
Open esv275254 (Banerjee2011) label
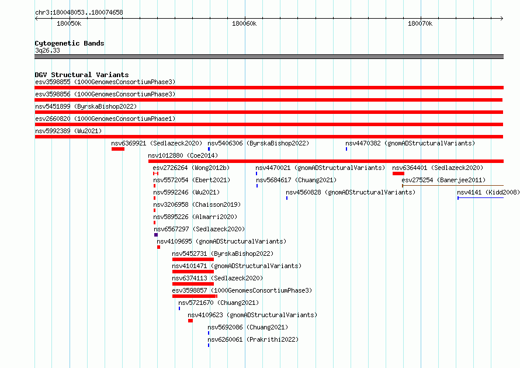(443, 180)
